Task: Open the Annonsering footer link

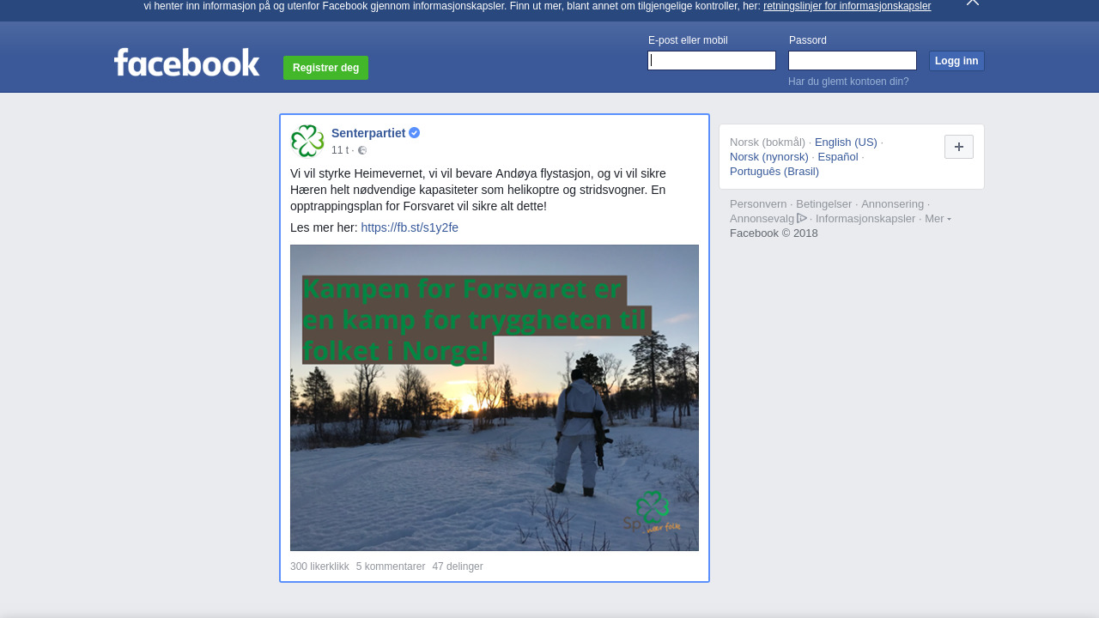Action: (x=893, y=204)
